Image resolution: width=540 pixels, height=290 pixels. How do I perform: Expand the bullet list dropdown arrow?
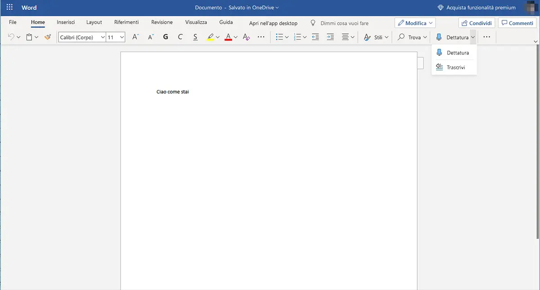(x=287, y=37)
